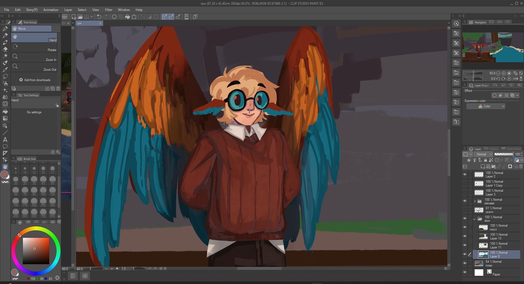
Task: Open the Animation menu
Action: (x=51, y=10)
